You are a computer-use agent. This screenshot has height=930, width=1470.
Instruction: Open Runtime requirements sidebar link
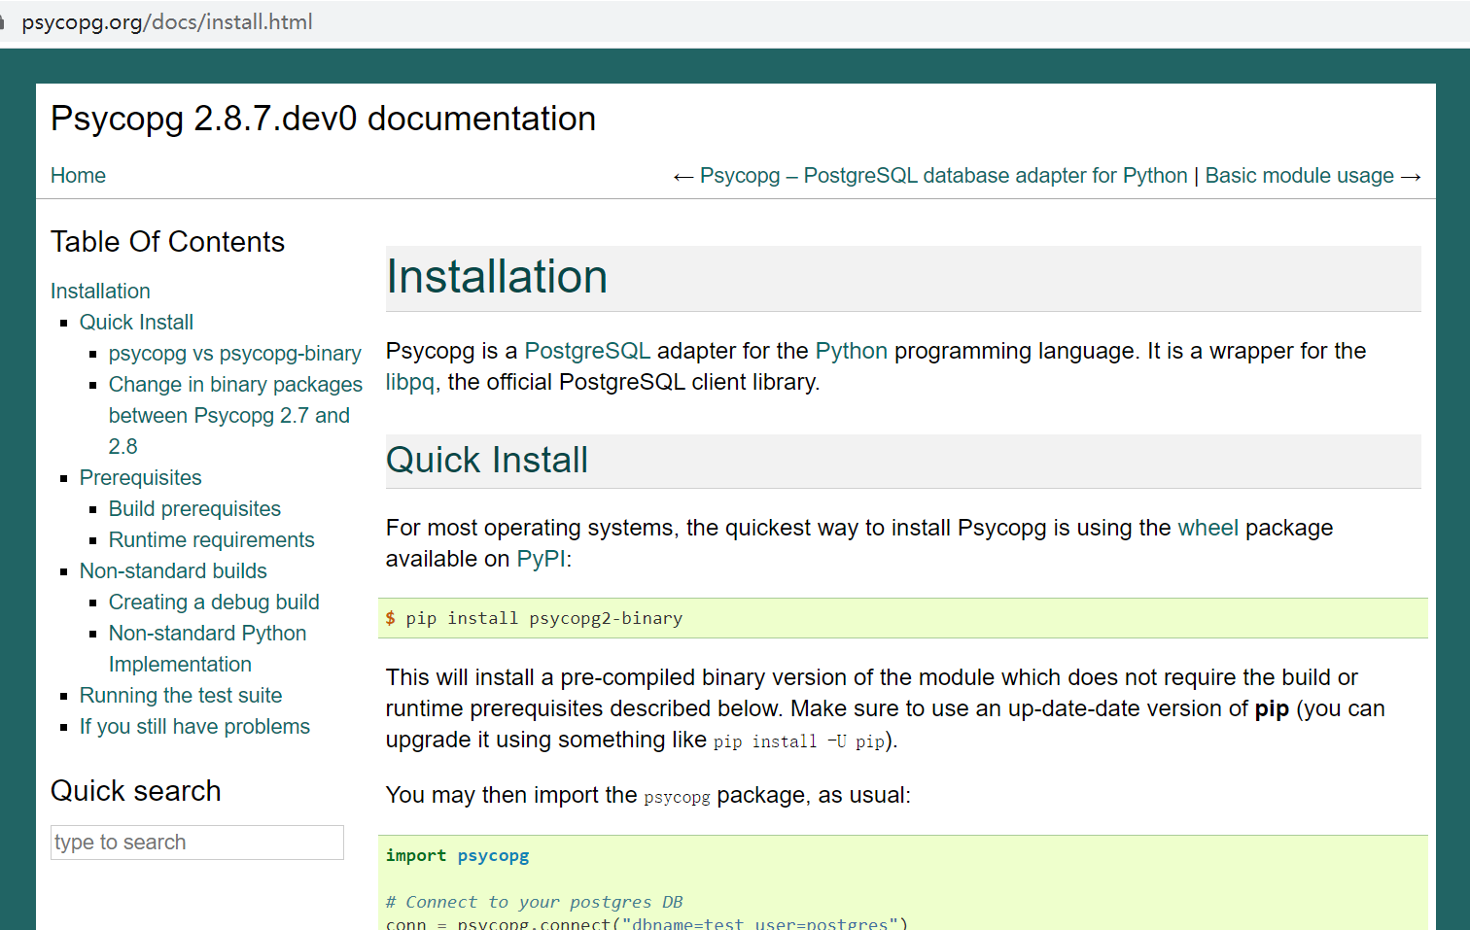click(211, 540)
